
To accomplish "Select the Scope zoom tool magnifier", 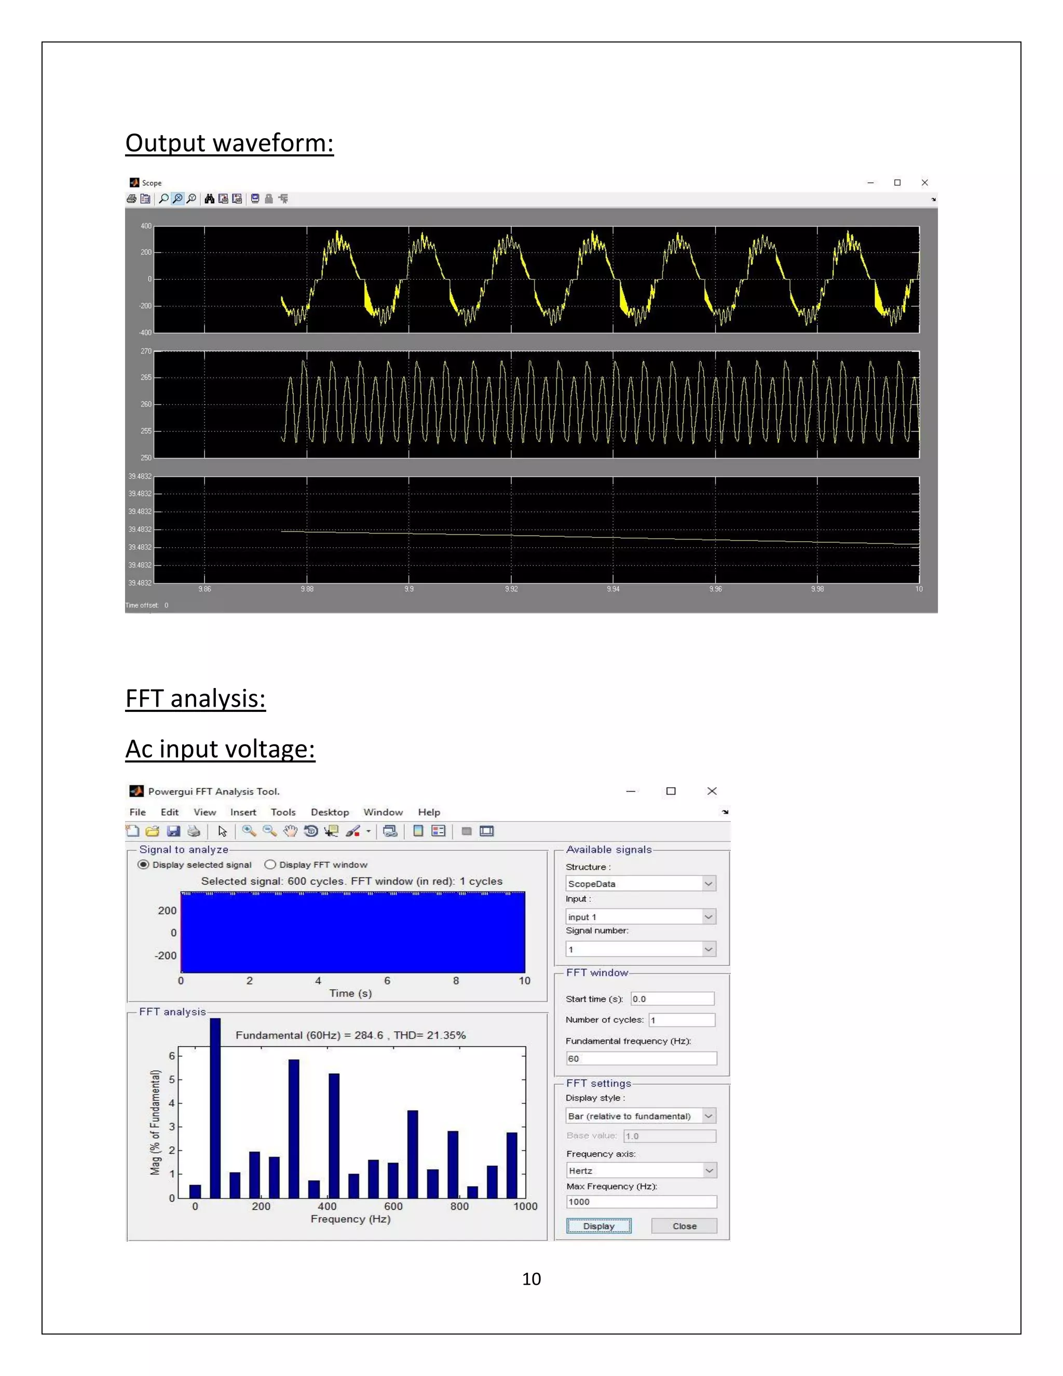I will click(x=163, y=199).
